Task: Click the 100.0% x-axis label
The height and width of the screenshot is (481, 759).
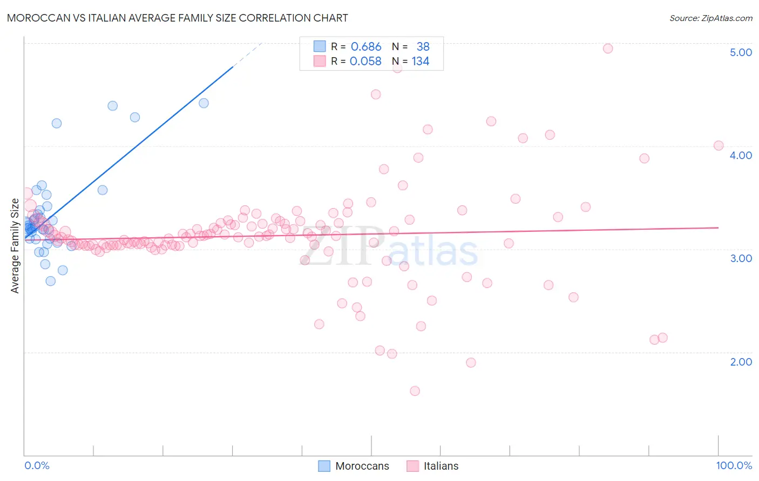Action: click(734, 465)
